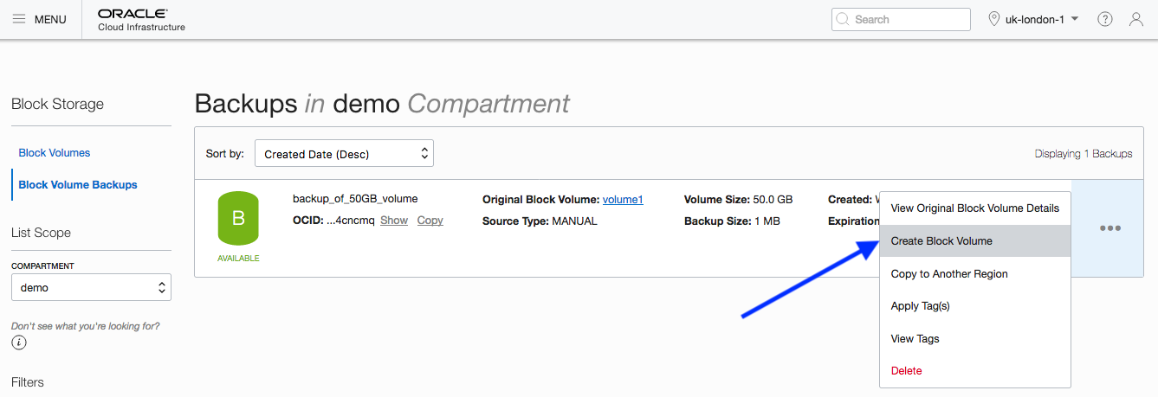The image size is (1158, 397).
Task: Click the Oracle Cloud Infrastructure logo
Action: coord(141,19)
